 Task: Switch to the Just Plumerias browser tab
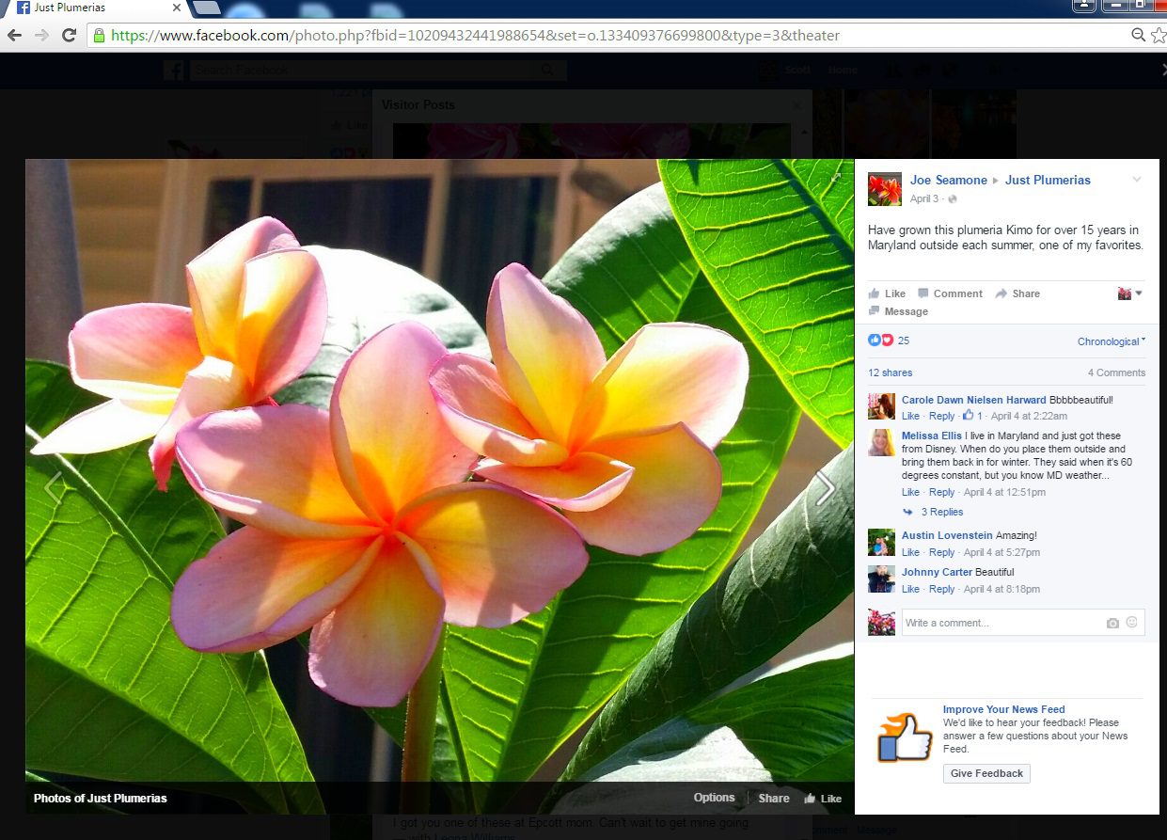tap(94, 8)
